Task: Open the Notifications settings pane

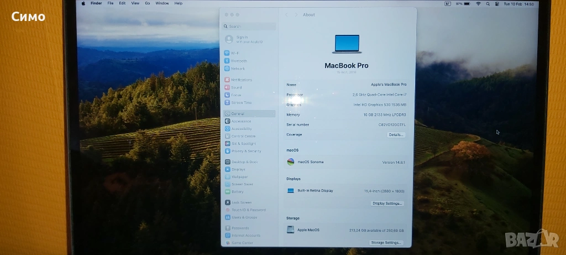Action: pos(242,80)
